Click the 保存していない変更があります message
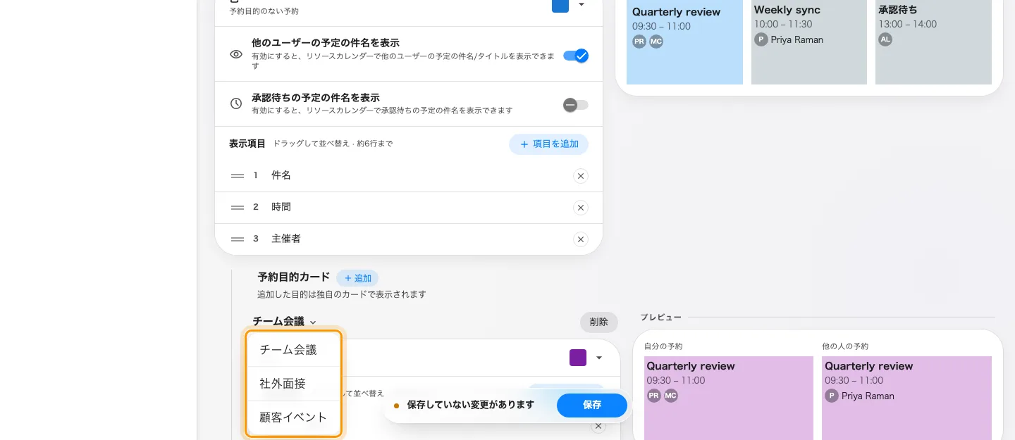Viewport: 1015px width, 440px height. pyautogui.click(x=471, y=405)
